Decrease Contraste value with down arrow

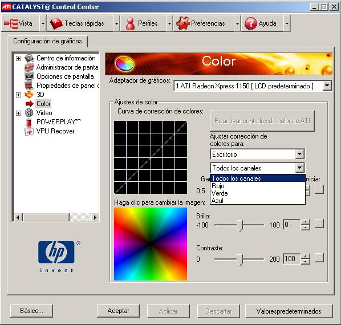306,262
